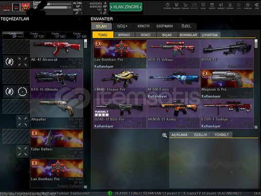The height and width of the screenshot is (196, 261).
Task: Toggle the magazine attachment slot under AK-47
Action: coord(9,62)
